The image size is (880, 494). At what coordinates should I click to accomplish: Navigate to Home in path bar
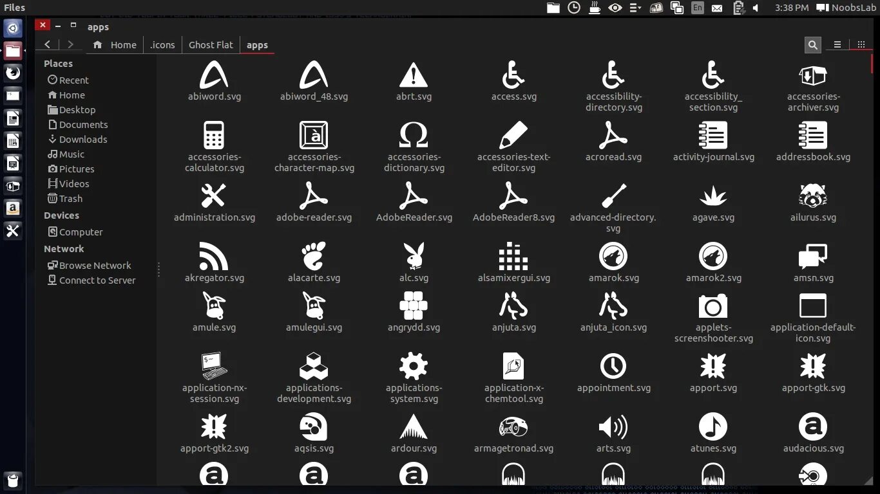[115, 45]
